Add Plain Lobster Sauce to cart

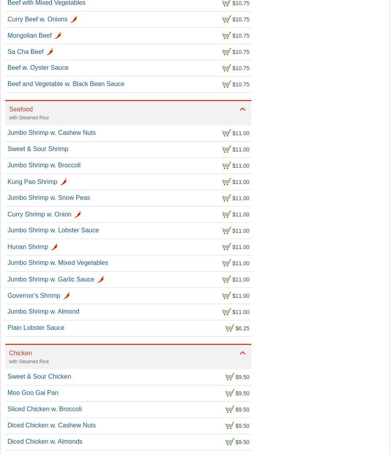(x=230, y=328)
